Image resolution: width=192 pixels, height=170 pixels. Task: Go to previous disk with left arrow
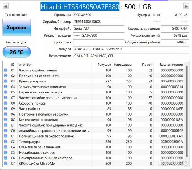click(6, 6)
